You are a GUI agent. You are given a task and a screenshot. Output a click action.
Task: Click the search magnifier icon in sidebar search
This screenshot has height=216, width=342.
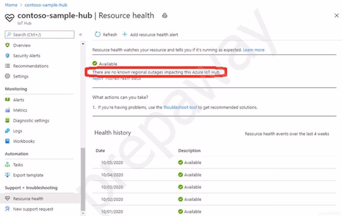click(x=9, y=35)
